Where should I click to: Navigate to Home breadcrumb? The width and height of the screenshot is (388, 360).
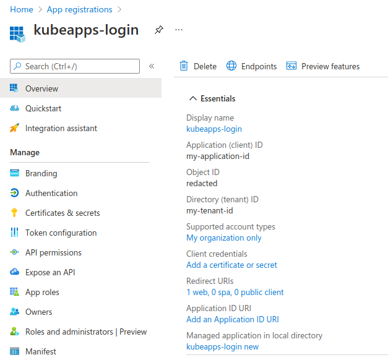point(22,9)
